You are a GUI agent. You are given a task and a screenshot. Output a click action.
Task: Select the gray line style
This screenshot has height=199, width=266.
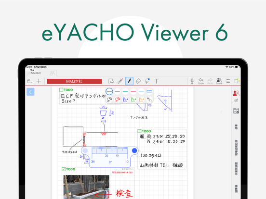click(117, 91)
